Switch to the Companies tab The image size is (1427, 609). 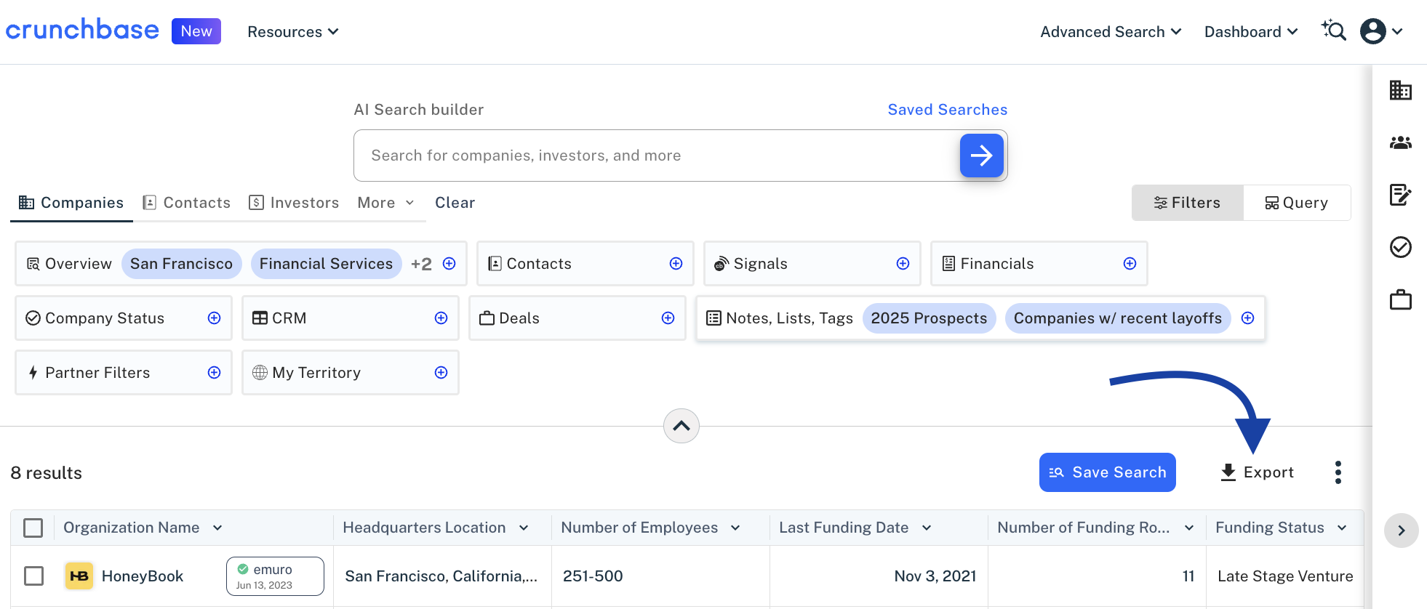(x=71, y=203)
